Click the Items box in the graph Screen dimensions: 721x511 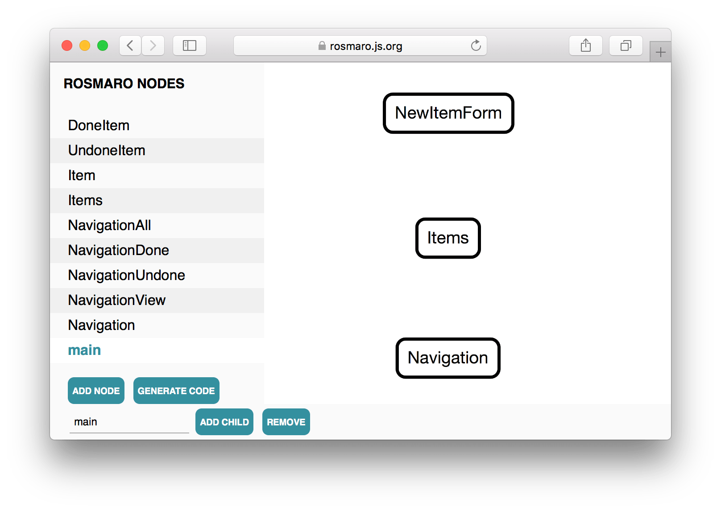tap(448, 238)
